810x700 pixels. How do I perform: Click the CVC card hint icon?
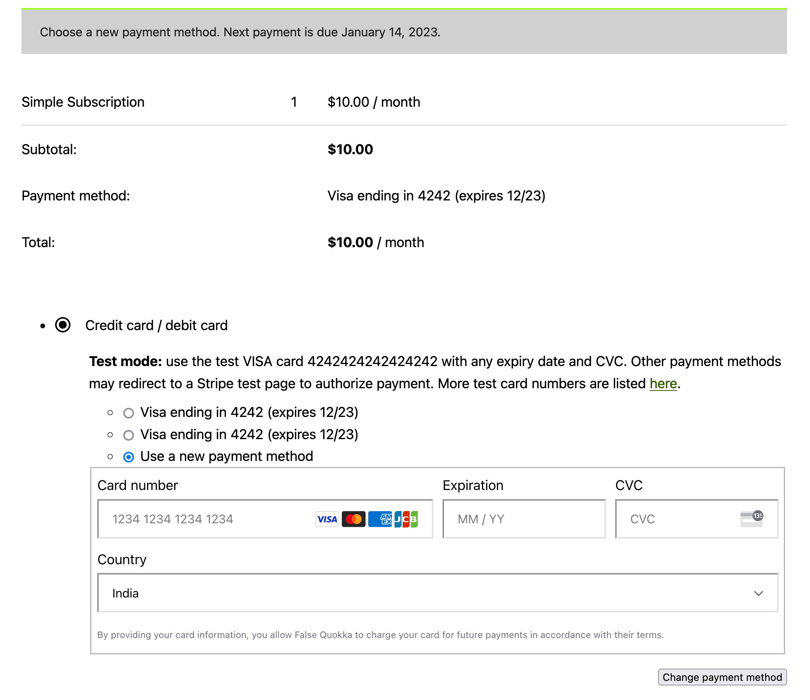pyautogui.click(x=751, y=519)
